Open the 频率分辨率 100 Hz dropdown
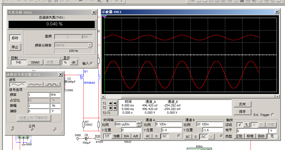This screenshot has width=285, height=150. click(90, 45)
